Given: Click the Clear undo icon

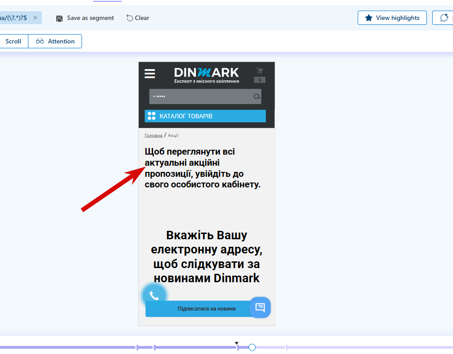Looking at the screenshot, I should [x=130, y=18].
